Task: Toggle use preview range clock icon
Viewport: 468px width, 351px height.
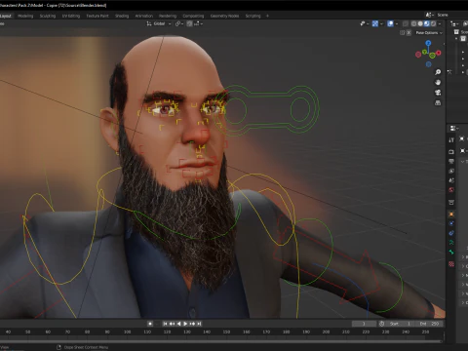Action: coord(382,324)
